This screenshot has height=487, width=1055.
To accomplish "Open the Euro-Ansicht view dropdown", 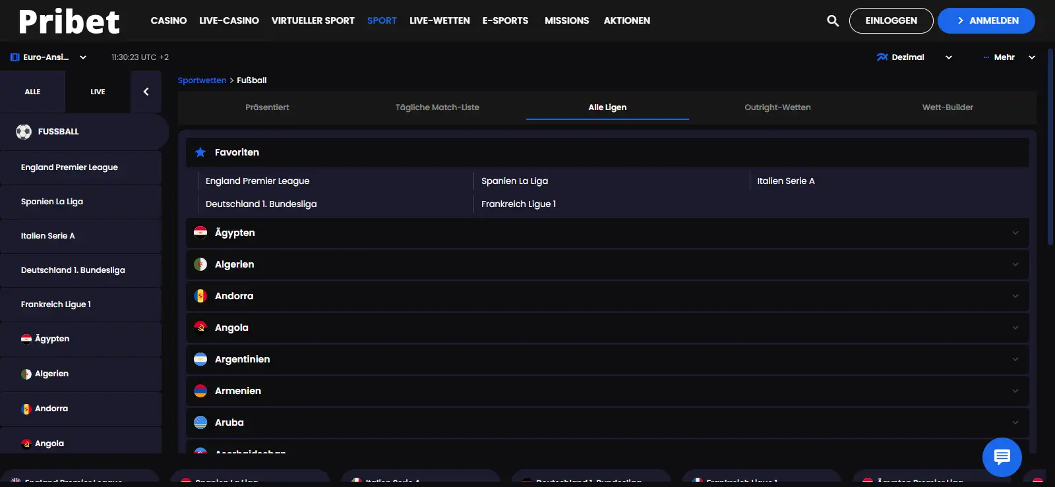I will click(x=49, y=57).
